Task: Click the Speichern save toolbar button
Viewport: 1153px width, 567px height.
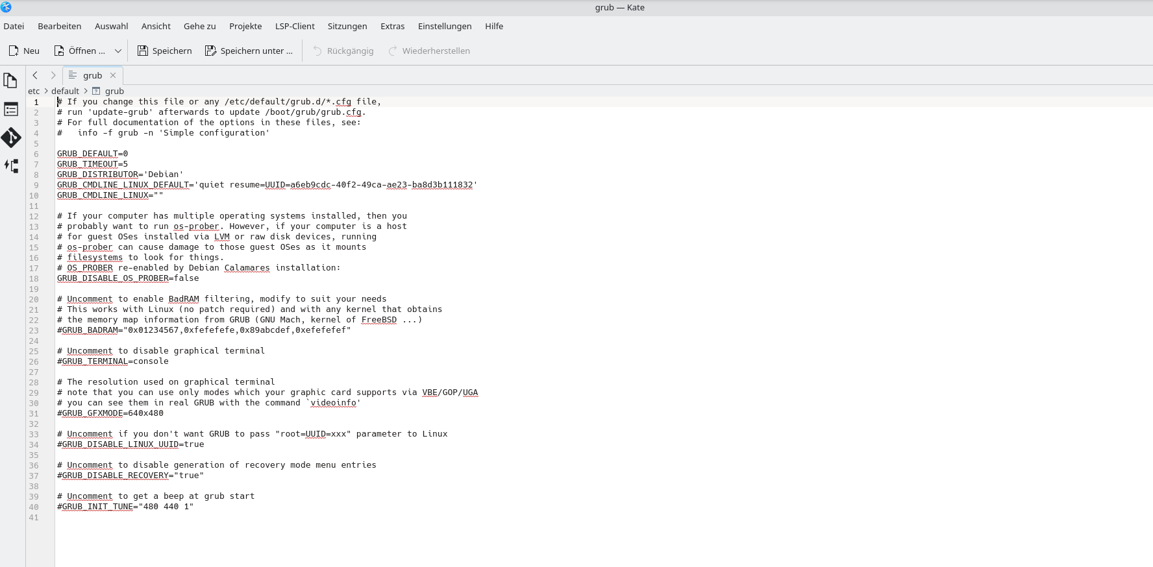Action: click(x=164, y=51)
